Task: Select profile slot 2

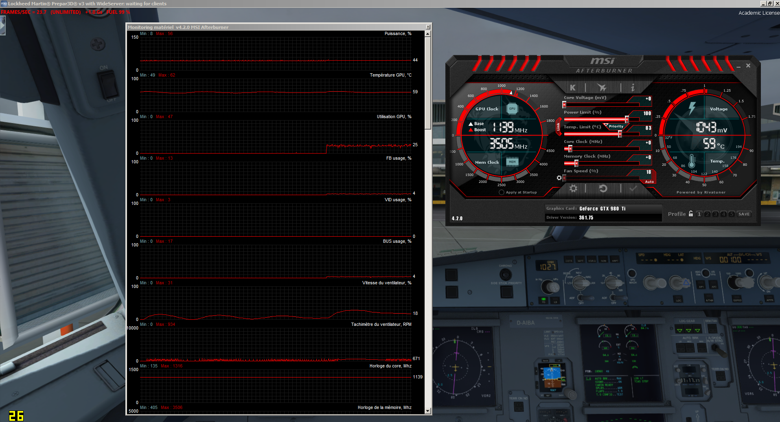Action: click(x=707, y=214)
